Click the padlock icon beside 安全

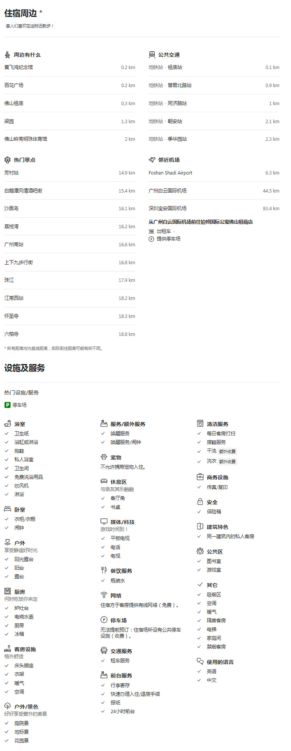tap(200, 502)
